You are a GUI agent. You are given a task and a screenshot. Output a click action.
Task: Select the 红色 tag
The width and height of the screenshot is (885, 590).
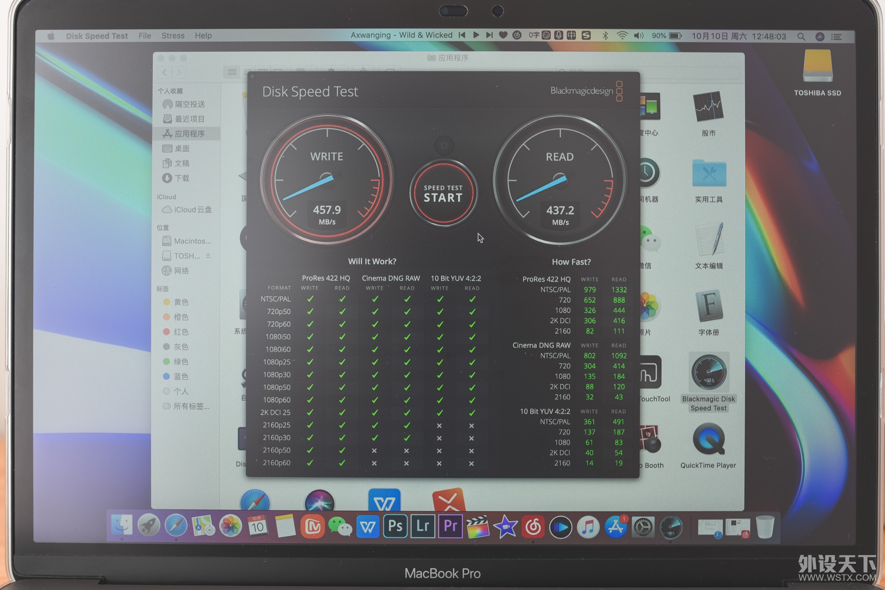[x=176, y=332]
